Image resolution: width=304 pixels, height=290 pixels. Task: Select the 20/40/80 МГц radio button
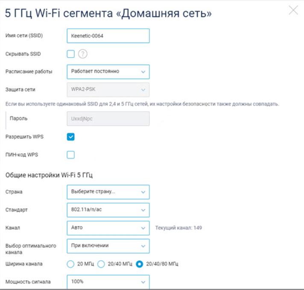pyautogui.click(x=139, y=264)
